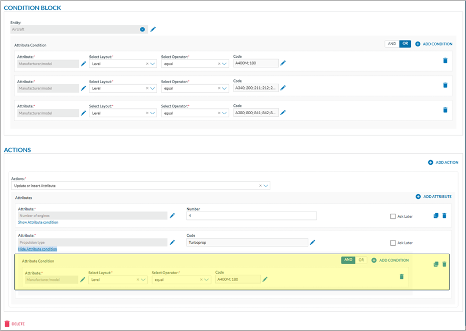Delete the A400M; 180 condition row

tap(445, 61)
